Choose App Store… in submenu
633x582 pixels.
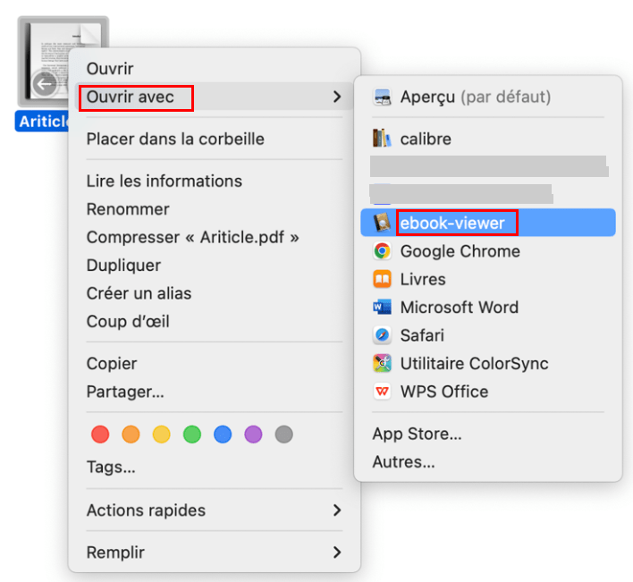[x=488, y=434]
